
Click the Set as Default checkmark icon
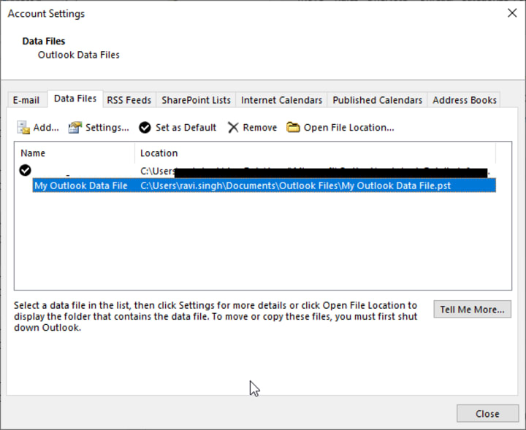click(145, 128)
